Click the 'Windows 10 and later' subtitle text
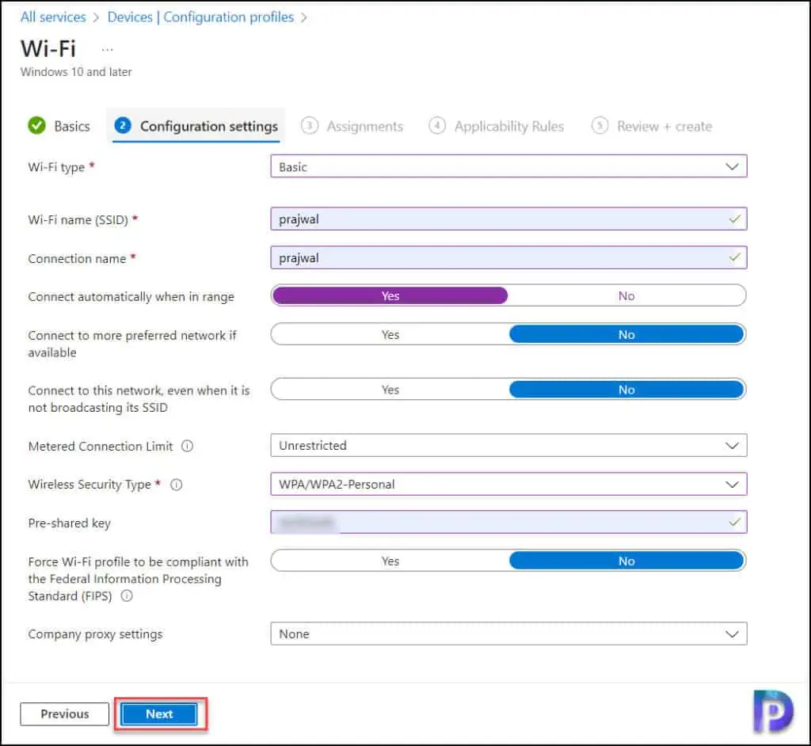This screenshot has width=811, height=746. coord(76,72)
